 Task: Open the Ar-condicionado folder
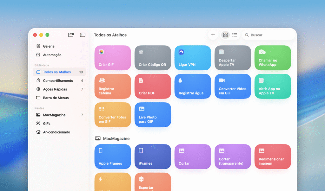coord(56,132)
